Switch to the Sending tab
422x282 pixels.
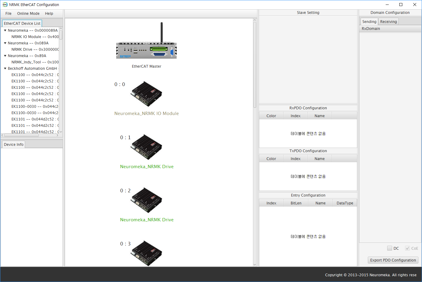click(369, 21)
